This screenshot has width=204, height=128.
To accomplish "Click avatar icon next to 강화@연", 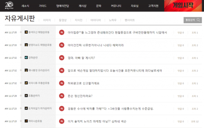I will pyautogui.click(x=26, y=57).
